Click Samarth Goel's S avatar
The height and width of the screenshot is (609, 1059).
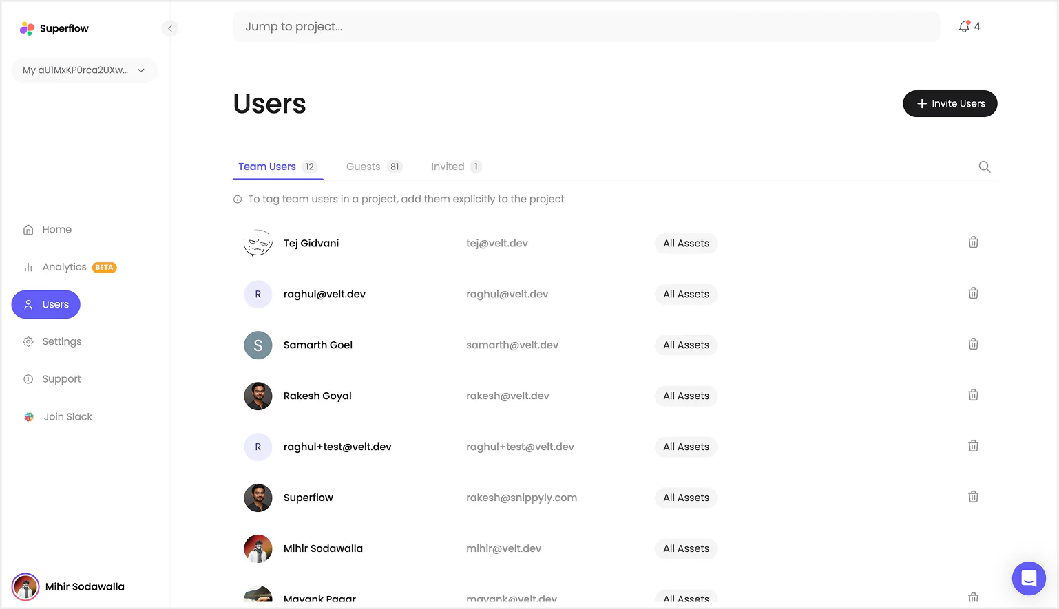pos(258,345)
